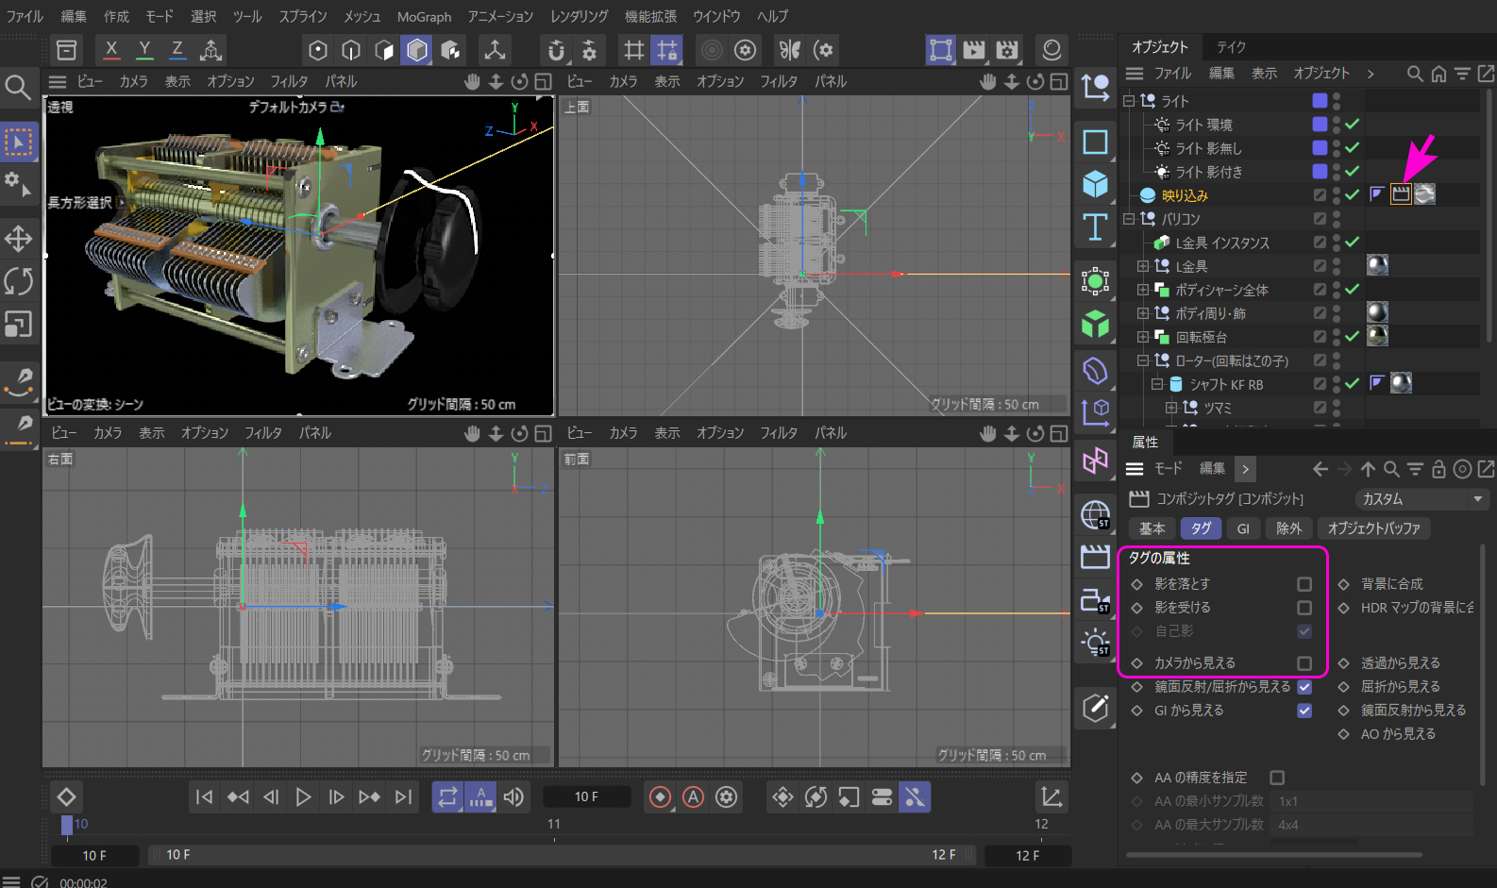Click the record active objects button
The height and width of the screenshot is (888, 1497).
click(x=660, y=797)
